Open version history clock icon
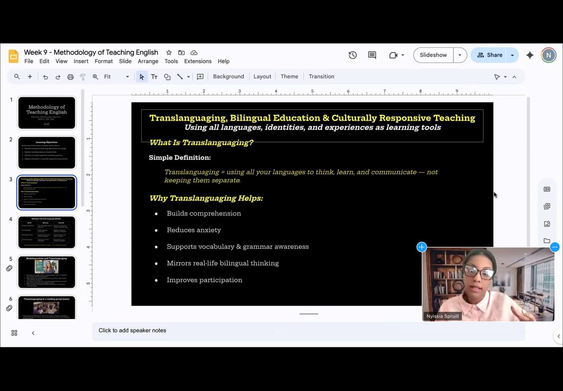The width and height of the screenshot is (563, 391). click(x=352, y=55)
